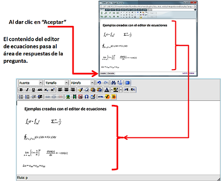Insert a table with the table icon
Screen dimensions: 221x181
pos(93,97)
